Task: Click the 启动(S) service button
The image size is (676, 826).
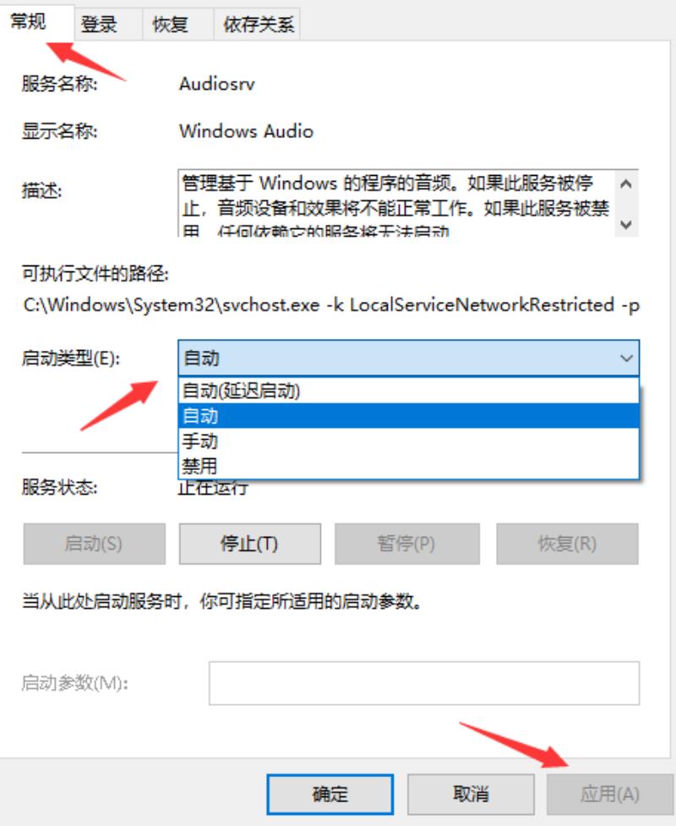Action: (x=95, y=544)
